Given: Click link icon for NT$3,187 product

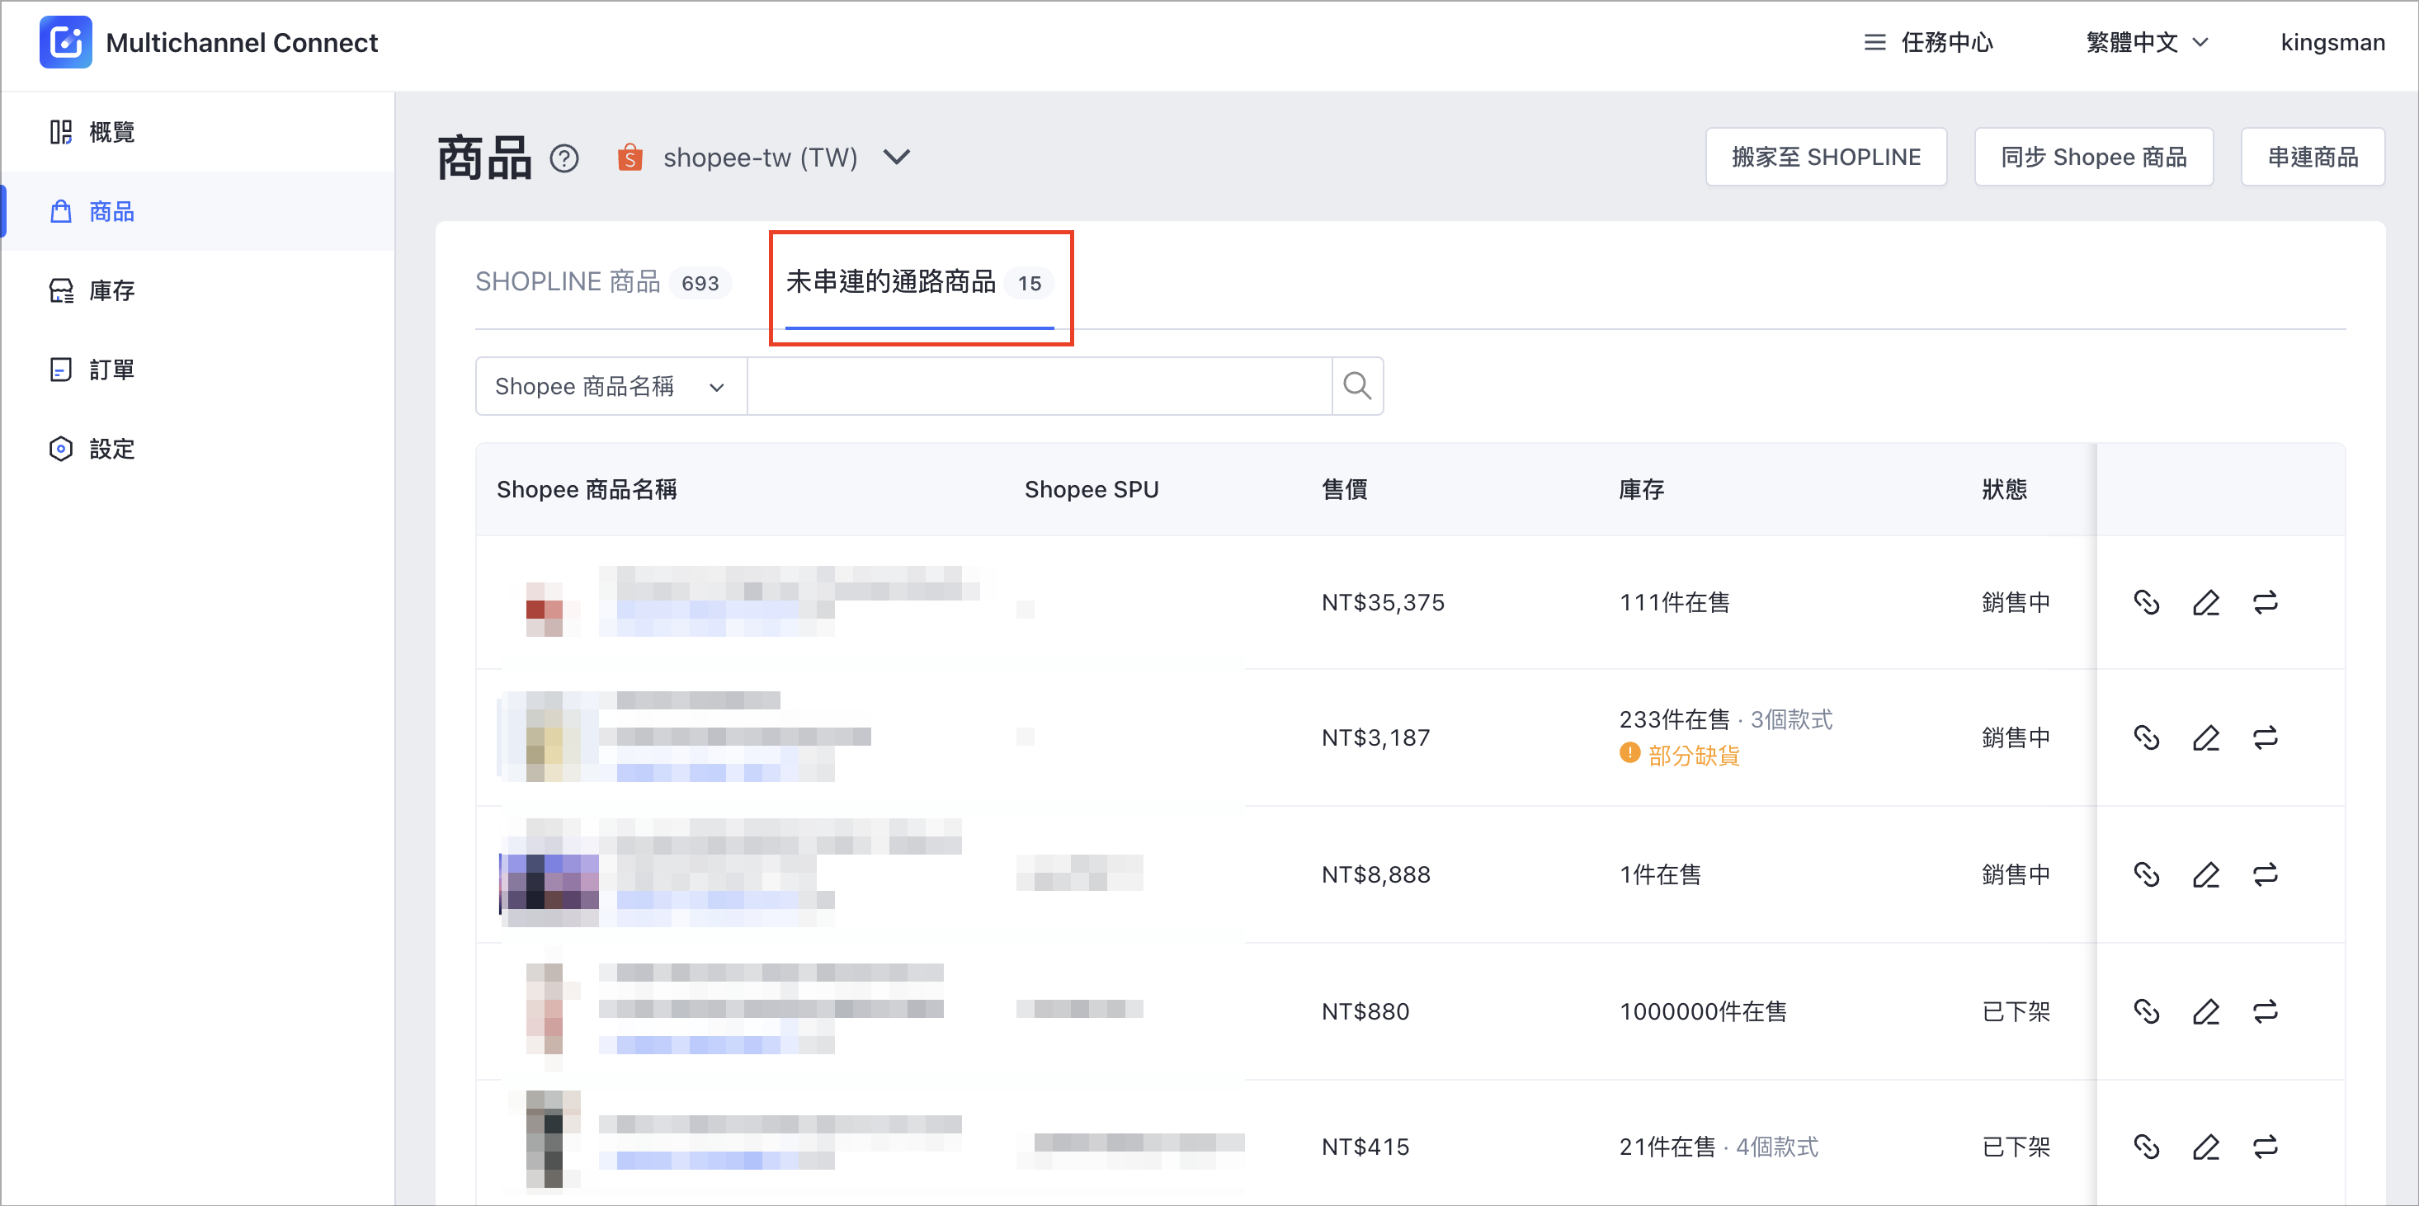Looking at the screenshot, I should 2146,737.
